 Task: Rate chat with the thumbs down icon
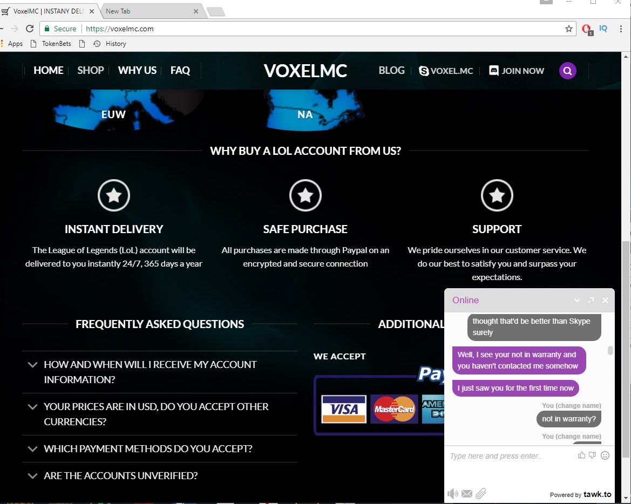[x=592, y=455]
